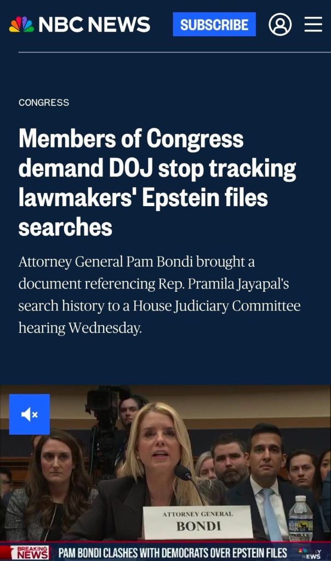This screenshot has height=561, width=331.
Task: Go to the CONGRESS section label
Action: (x=44, y=103)
